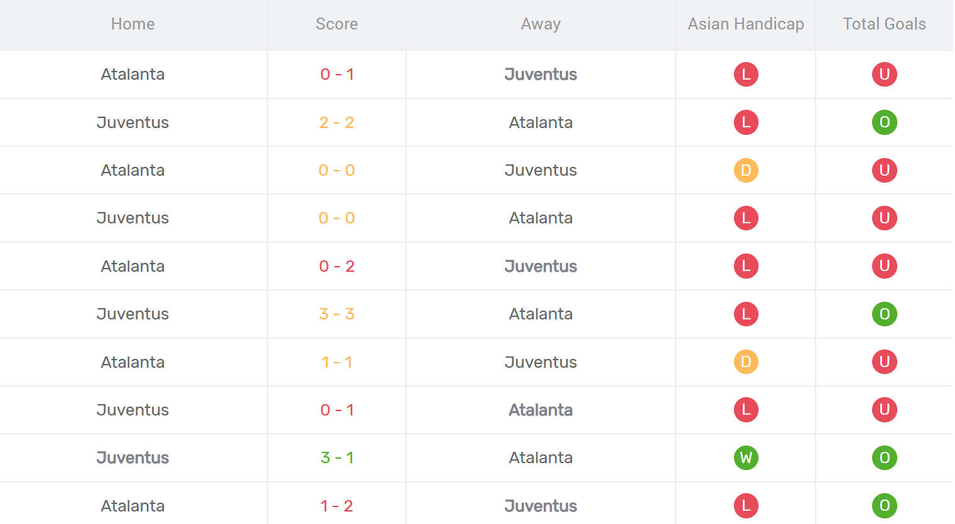The image size is (955, 524).
Task: Click the 3 - 3 score
Action: click(337, 314)
